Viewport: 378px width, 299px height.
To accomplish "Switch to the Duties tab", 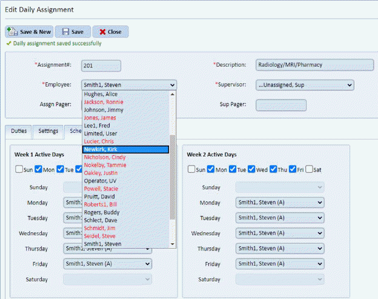I will tap(19, 130).
